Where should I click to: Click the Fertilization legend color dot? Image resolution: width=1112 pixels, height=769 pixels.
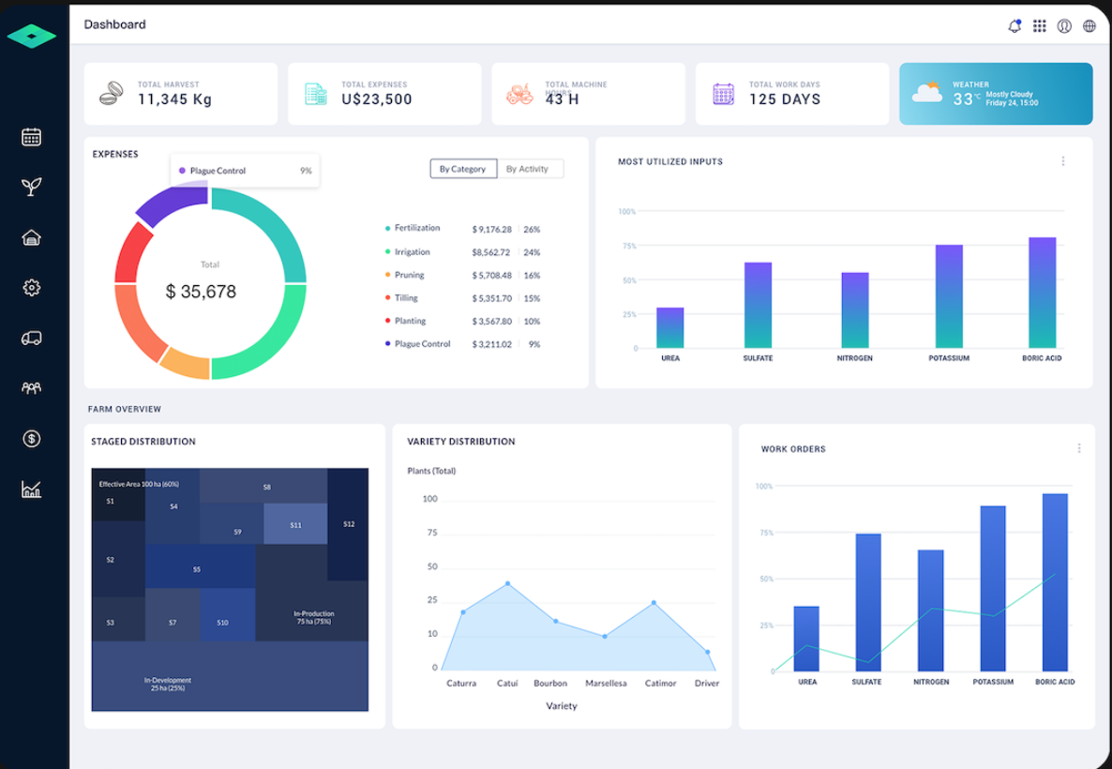point(387,229)
